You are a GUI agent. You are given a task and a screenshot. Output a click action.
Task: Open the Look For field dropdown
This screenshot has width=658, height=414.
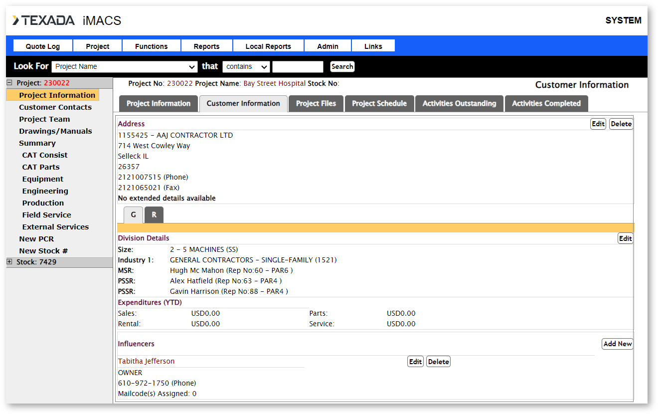[x=125, y=67]
